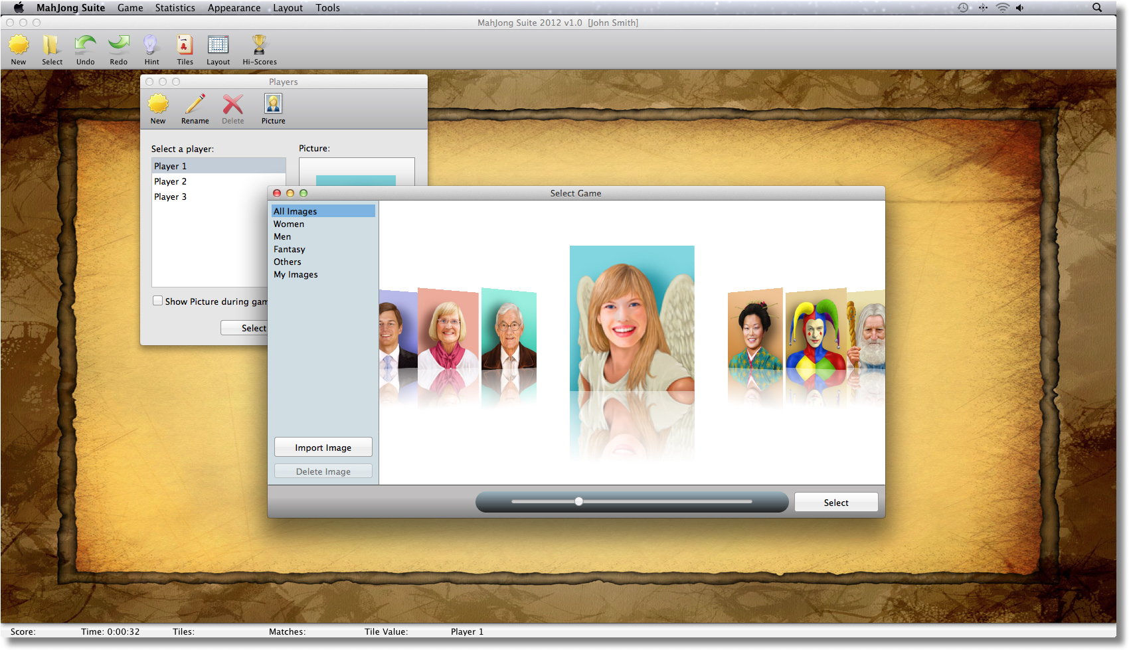1129x650 pixels.
Task: Click the Redo icon
Action: [x=118, y=48]
